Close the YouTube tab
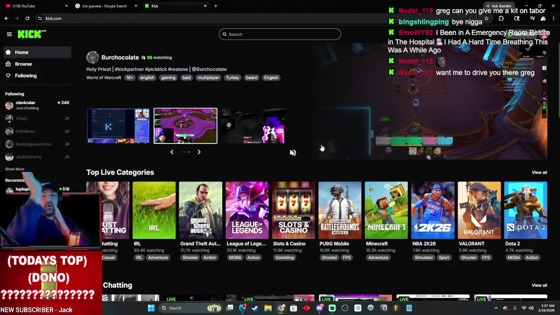Screen dimensions: 560x315 coord(66,6)
